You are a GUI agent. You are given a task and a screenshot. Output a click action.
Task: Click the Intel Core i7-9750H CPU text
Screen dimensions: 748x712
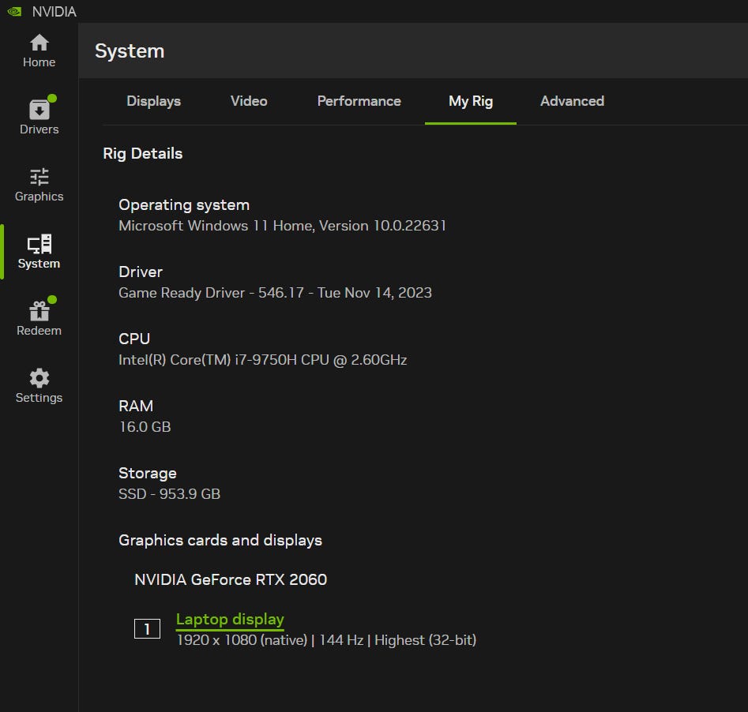click(x=262, y=360)
